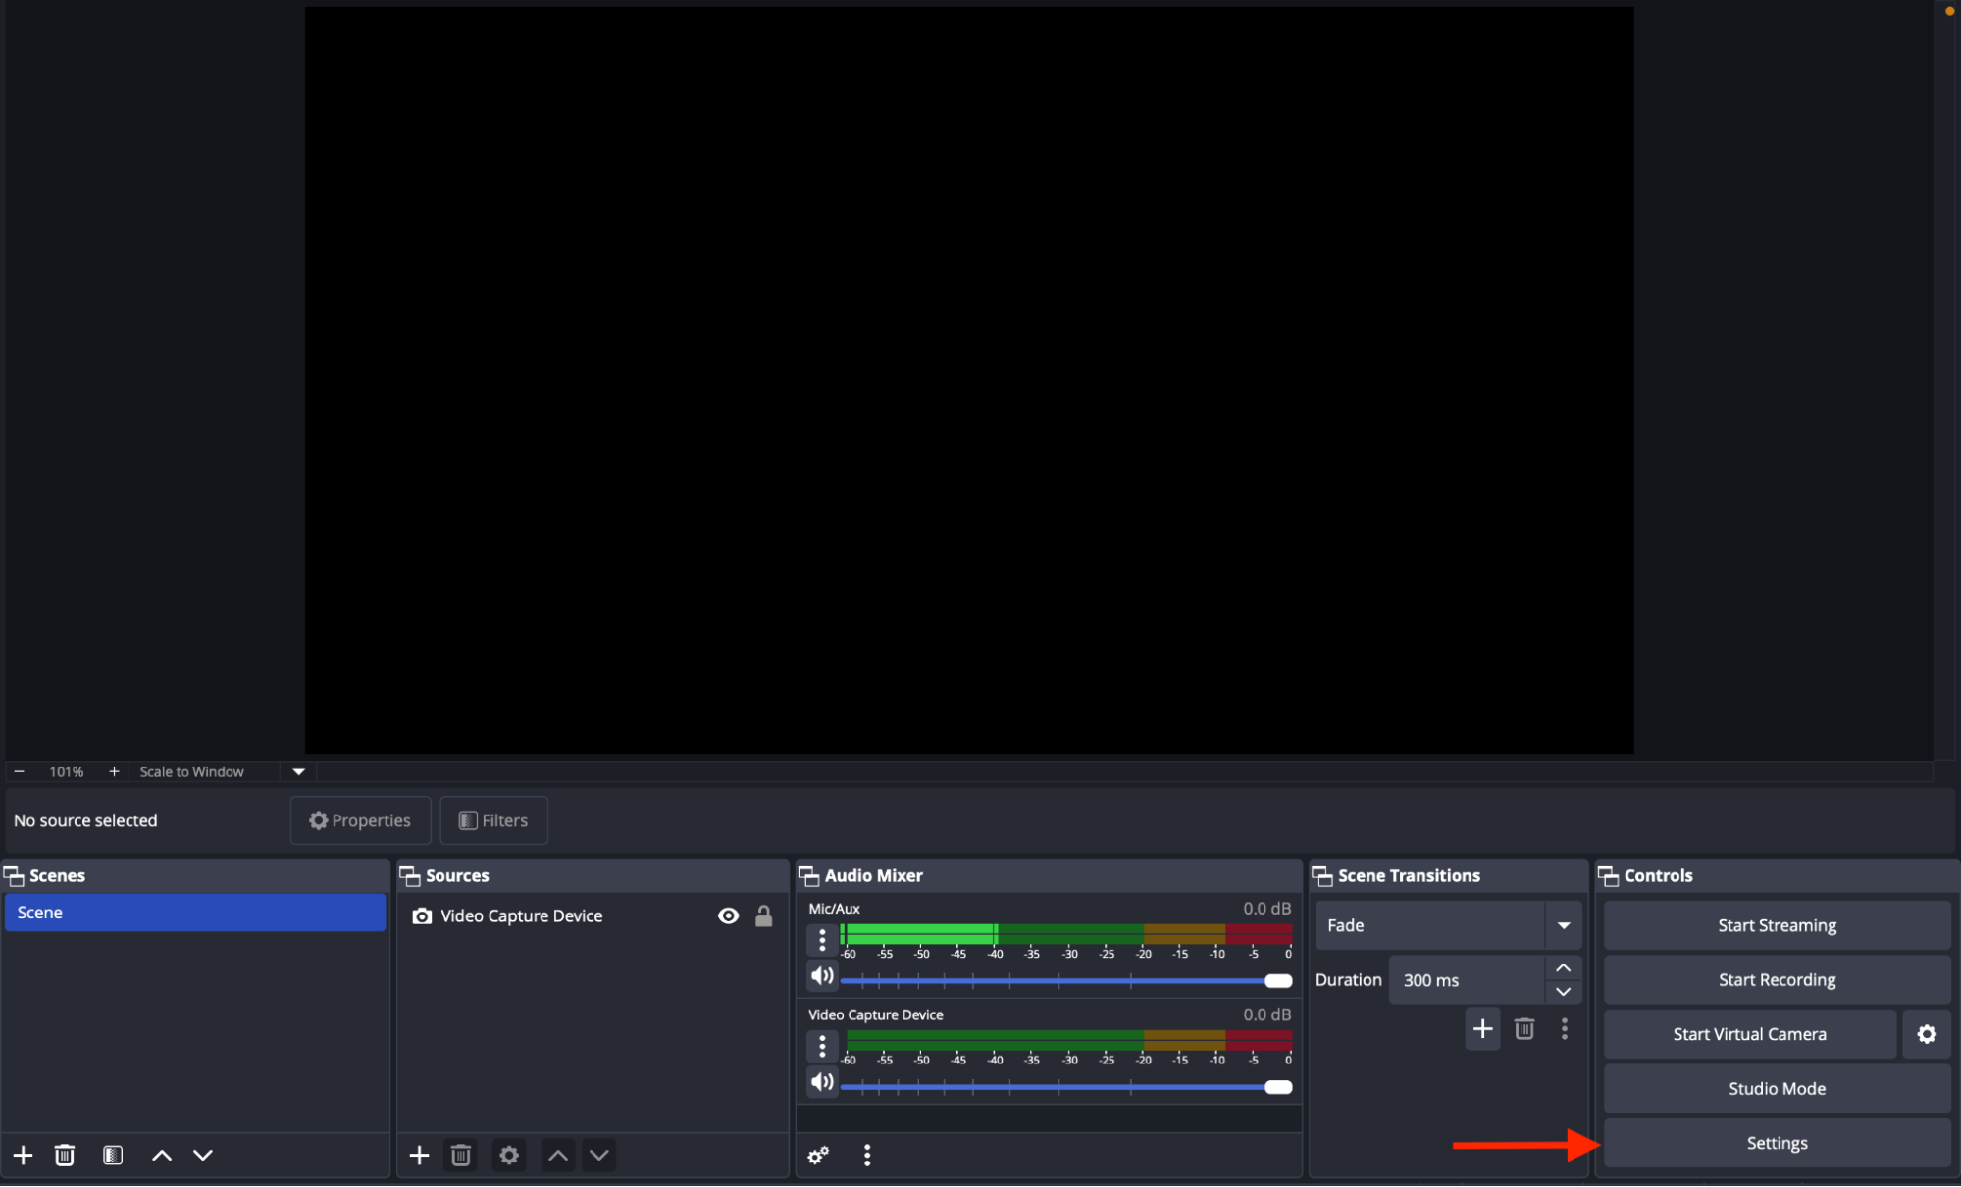The image size is (1961, 1187).
Task: Open the Fade transition dropdown
Action: click(1448, 925)
